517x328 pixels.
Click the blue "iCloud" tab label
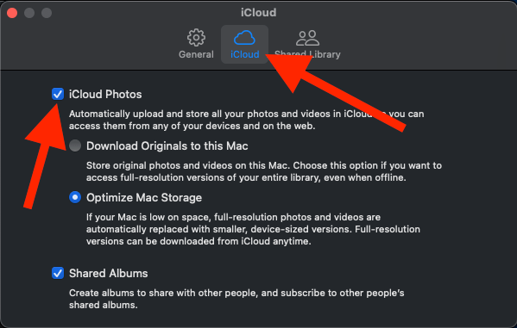[x=244, y=54]
